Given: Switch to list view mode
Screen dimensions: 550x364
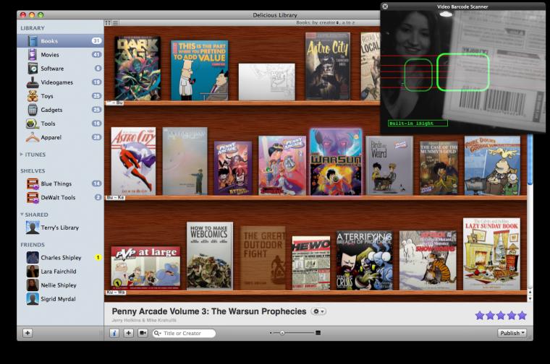Looking at the screenshot, I should click(115, 23).
